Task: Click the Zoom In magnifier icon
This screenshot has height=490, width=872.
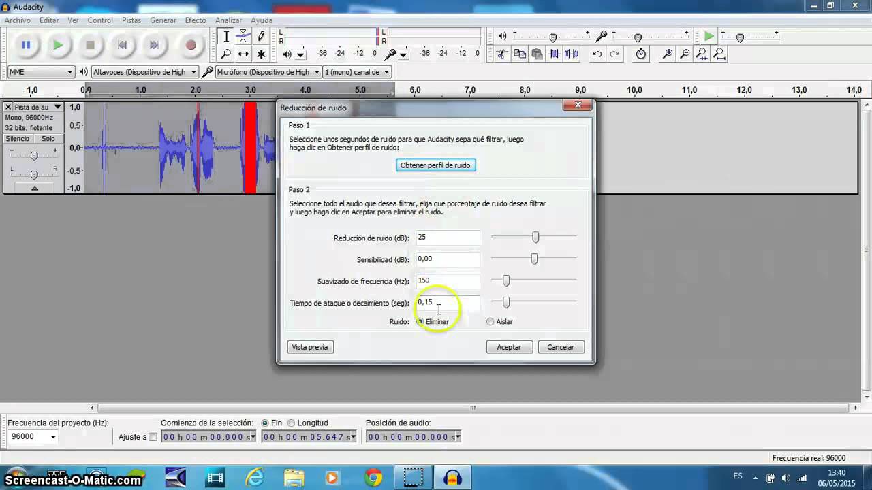Action: 668,54
